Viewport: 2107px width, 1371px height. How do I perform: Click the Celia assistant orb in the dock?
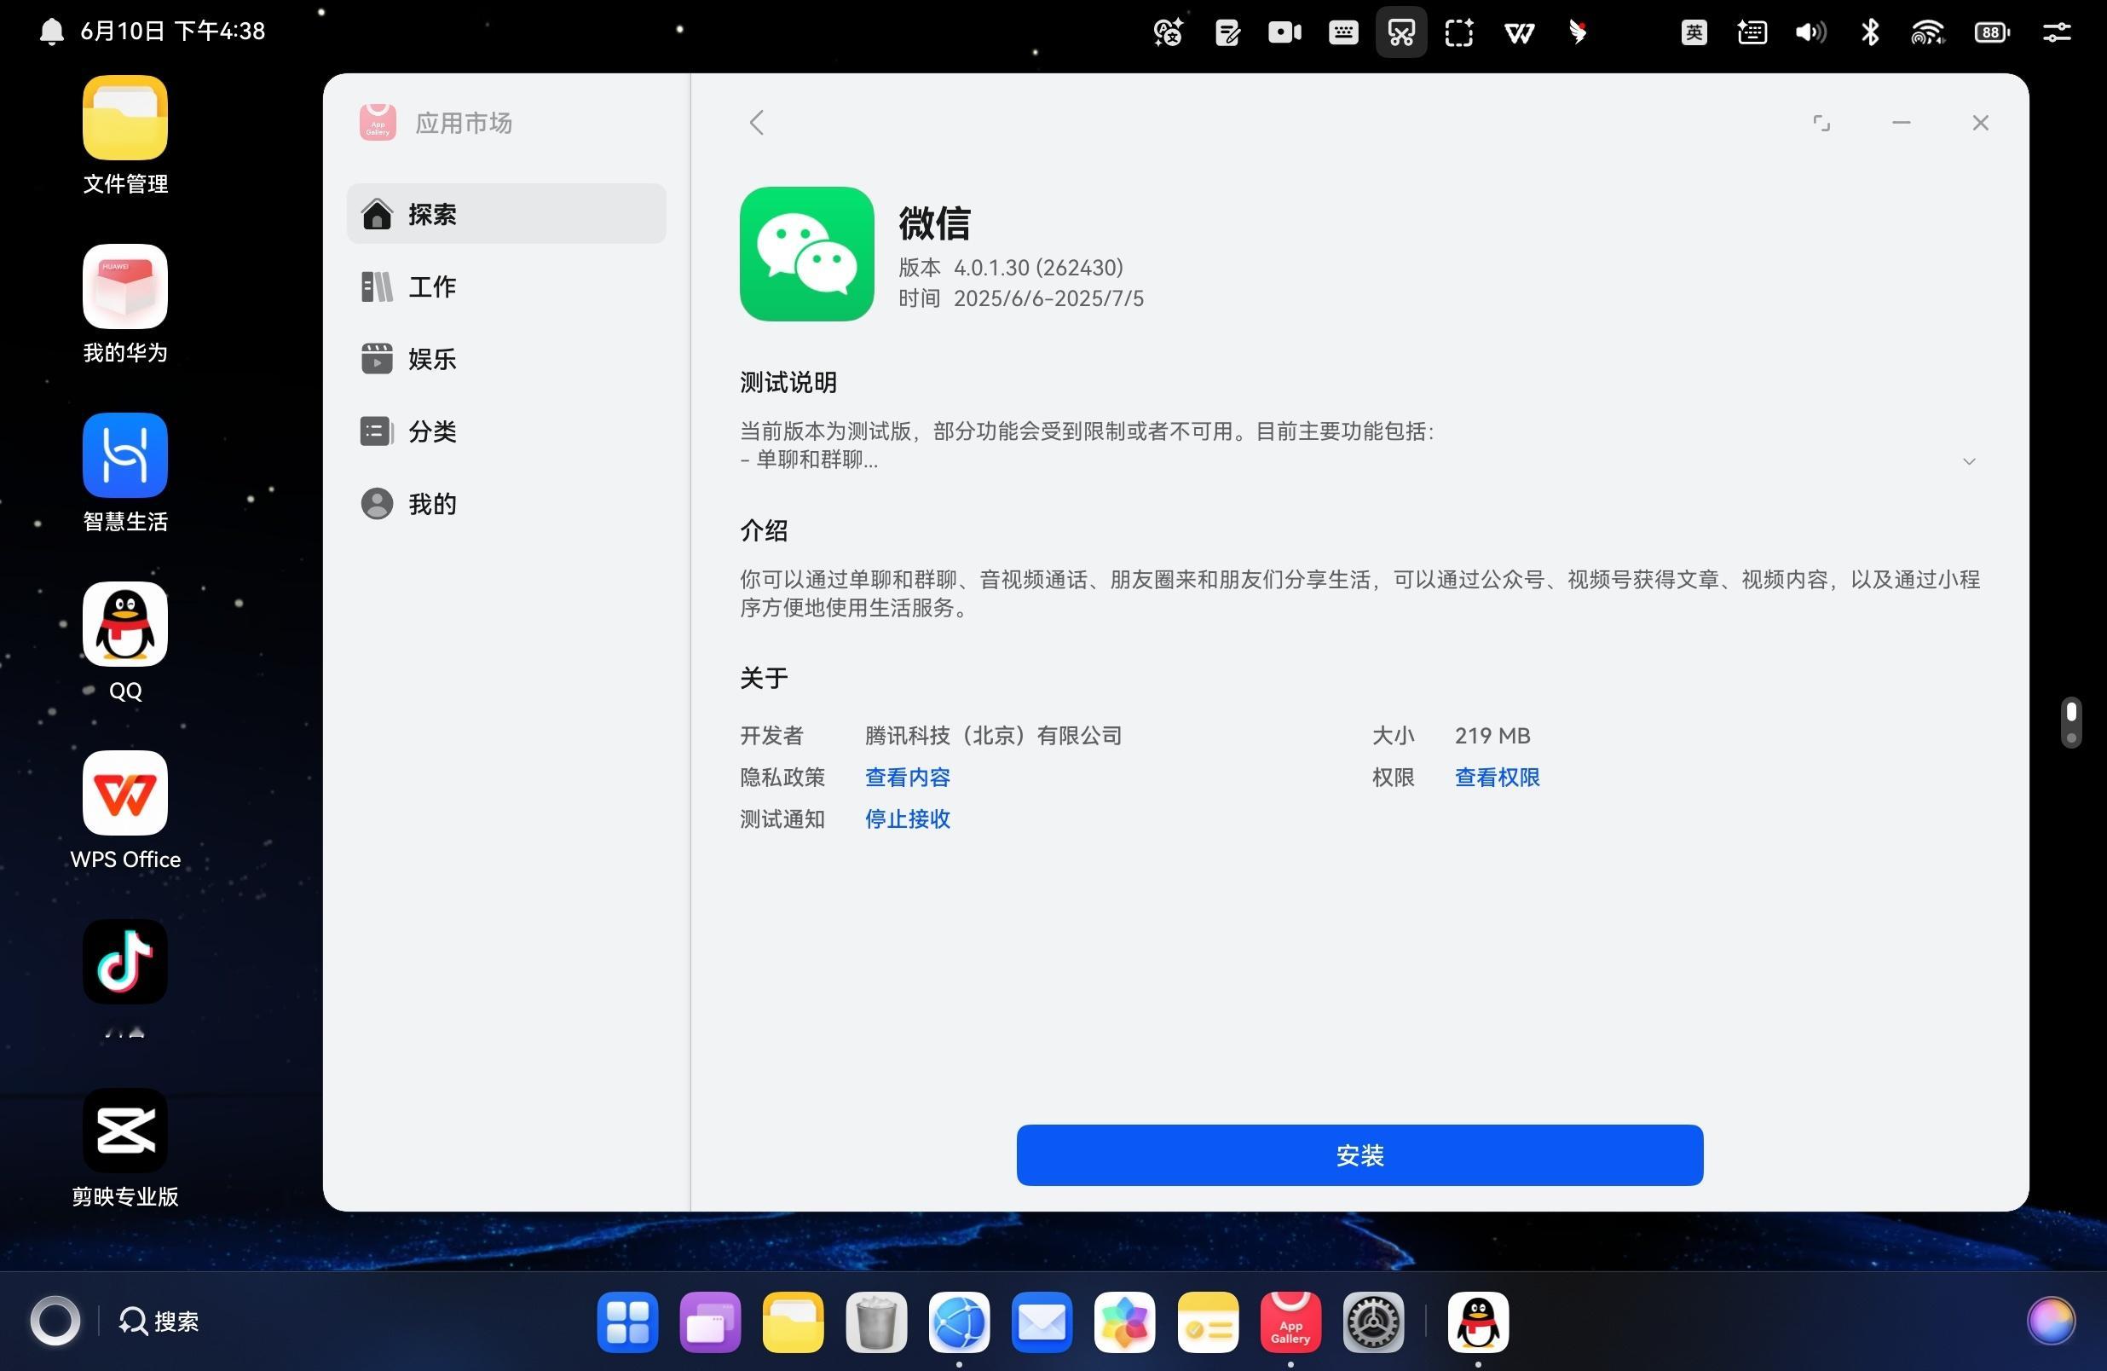click(2051, 1322)
